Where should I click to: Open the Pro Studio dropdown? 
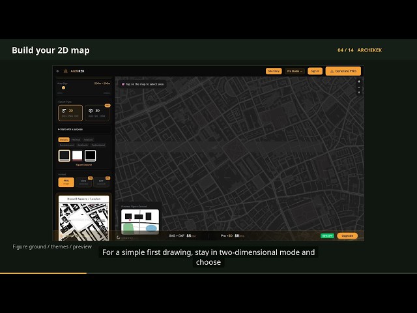[295, 71]
